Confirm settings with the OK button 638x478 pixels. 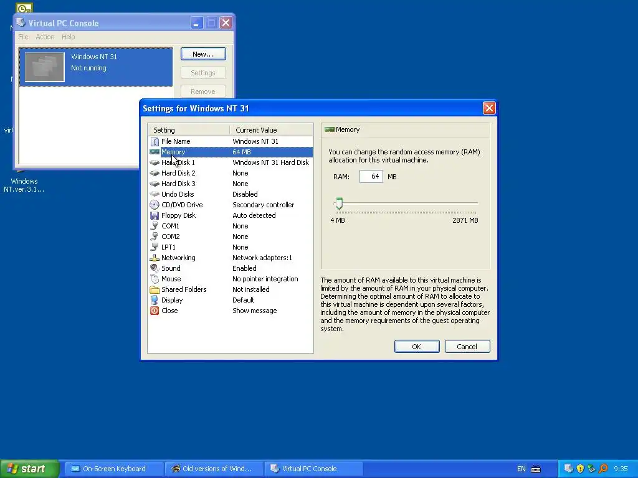[417, 347]
